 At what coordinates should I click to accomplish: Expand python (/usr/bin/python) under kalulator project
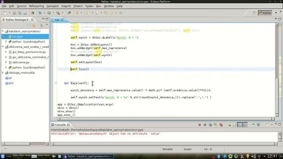6,42
